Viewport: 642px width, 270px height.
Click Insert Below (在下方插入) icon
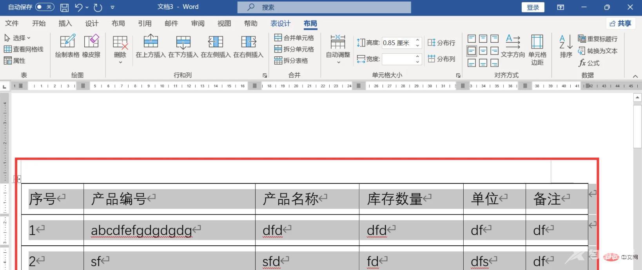(183, 42)
